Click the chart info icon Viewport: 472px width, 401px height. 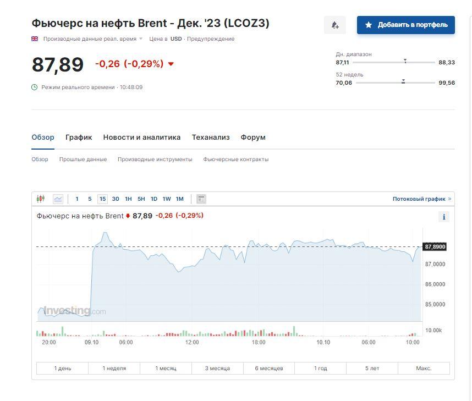[443, 217]
